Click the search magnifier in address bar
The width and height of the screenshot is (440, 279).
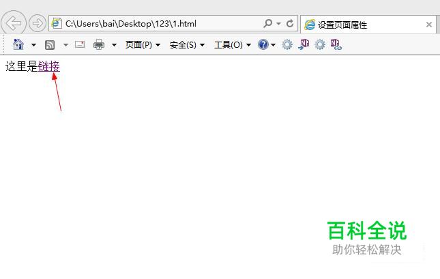(268, 23)
